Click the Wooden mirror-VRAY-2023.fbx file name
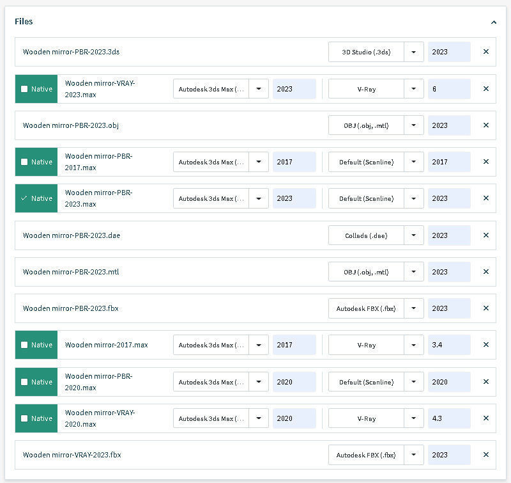This screenshot has height=483, width=511. tap(72, 455)
